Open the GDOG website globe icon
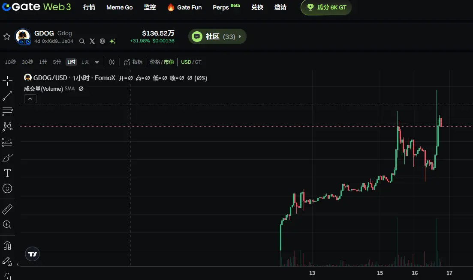 102,41
